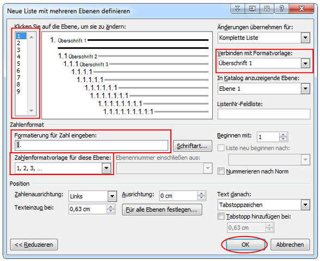Click the grayed square title bar icon
The height and width of the screenshot is (261, 320).
[x=267, y=9]
